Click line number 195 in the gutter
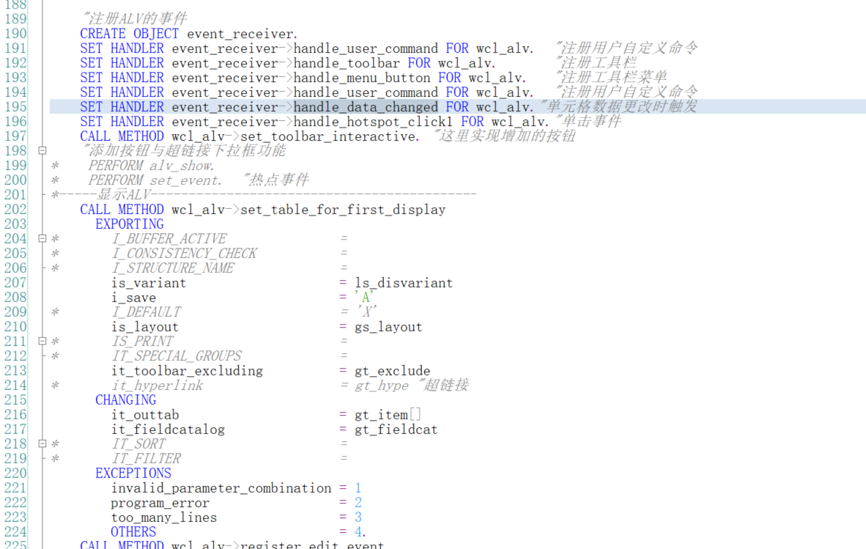866x549 pixels. pos(15,106)
